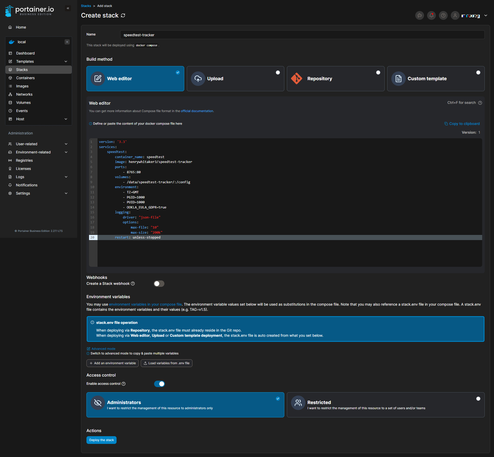This screenshot has height=457, width=494.
Task: Select the Restricted access option radio
Action: point(478,399)
